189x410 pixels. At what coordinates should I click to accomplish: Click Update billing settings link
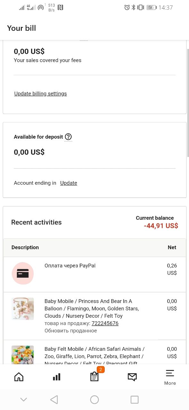tap(40, 94)
